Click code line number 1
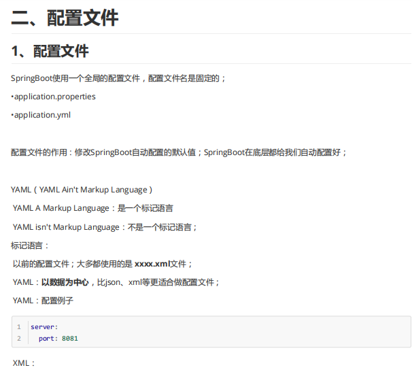The image size is (412, 374). [19, 327]
